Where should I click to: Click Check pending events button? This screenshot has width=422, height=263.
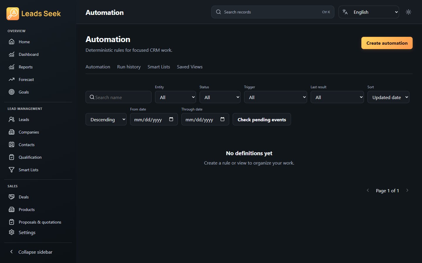coord(262,119)
